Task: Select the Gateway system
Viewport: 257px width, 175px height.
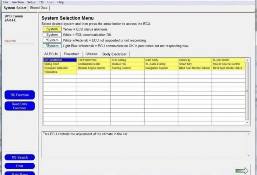Action: (195, 60)
